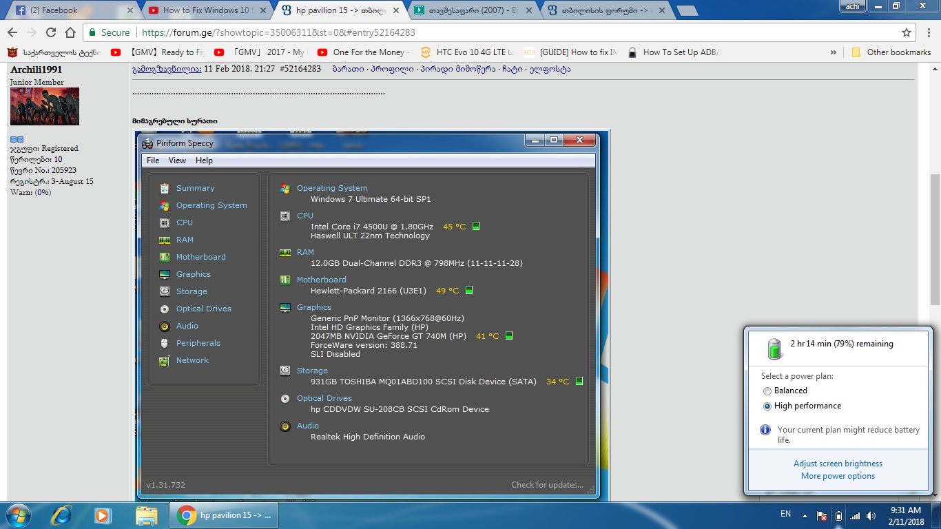Click the post number #52164283
The height and width of the screenshot is (529, 941).
(x=300, y=69)
